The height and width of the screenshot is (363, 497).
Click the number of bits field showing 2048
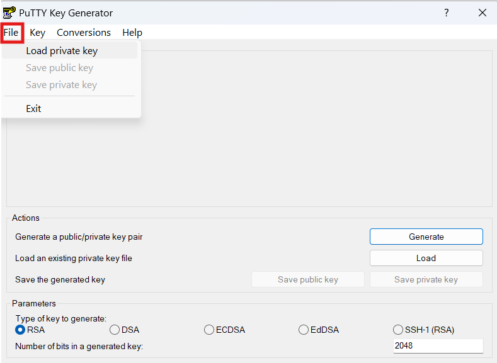[x=438, y=345]
